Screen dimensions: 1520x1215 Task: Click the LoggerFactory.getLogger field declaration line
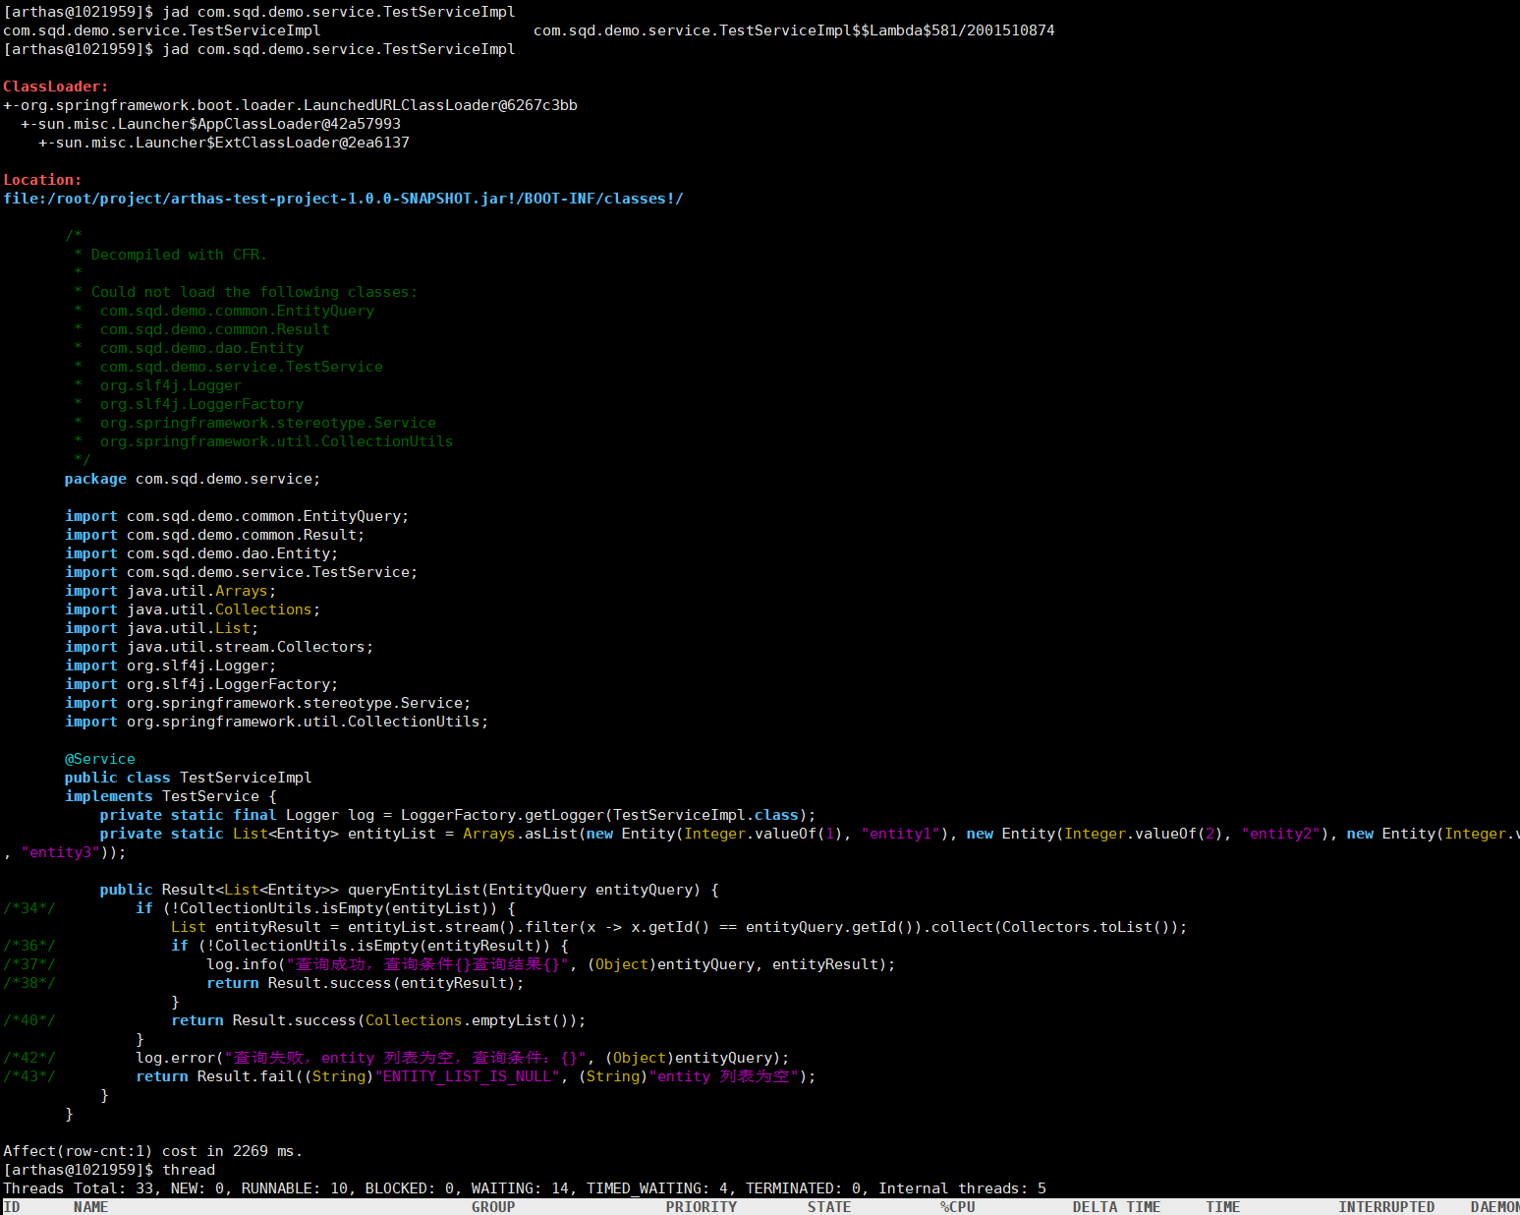pyautogui.click(x=458, y=815)
